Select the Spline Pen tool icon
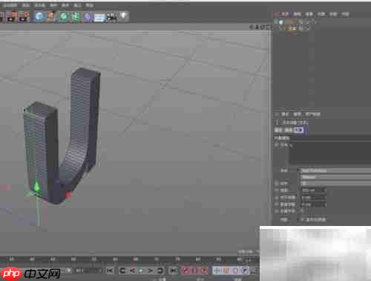 tap(51, 16)
